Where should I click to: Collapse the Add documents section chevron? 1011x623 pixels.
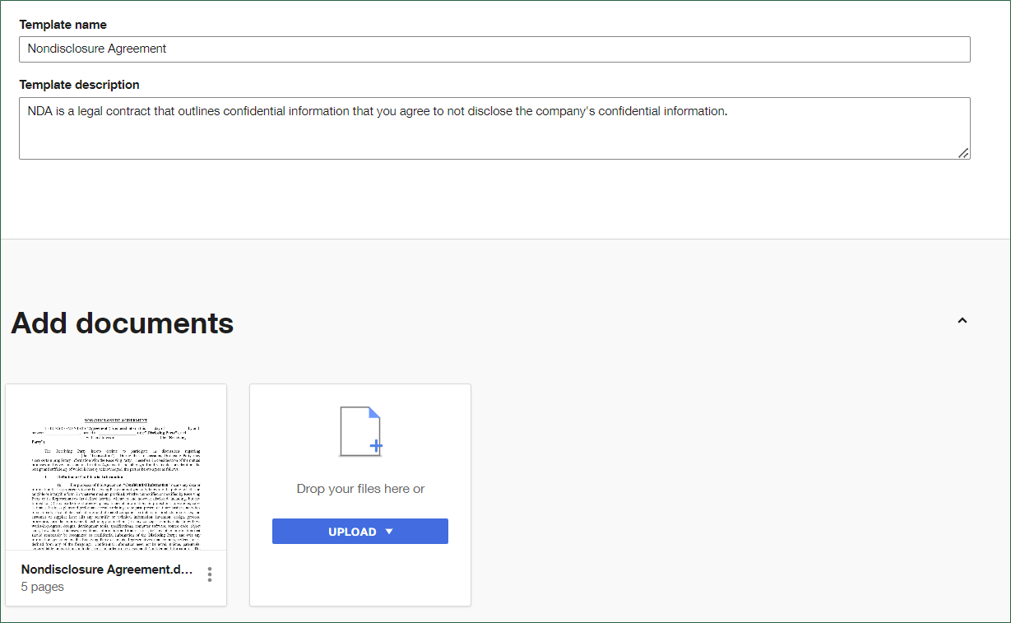962,321
